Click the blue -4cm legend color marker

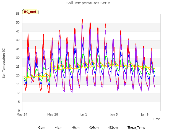pyautogui.click(x=51, y=128)
